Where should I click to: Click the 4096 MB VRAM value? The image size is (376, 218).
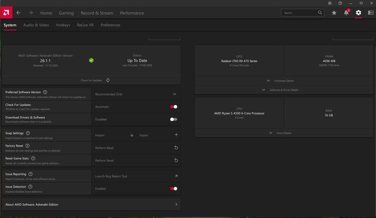click(x=329, y=61)
